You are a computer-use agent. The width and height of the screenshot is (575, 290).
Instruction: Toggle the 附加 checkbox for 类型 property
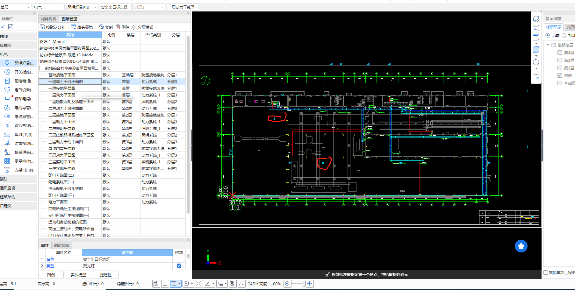click(x=179, y=266)
